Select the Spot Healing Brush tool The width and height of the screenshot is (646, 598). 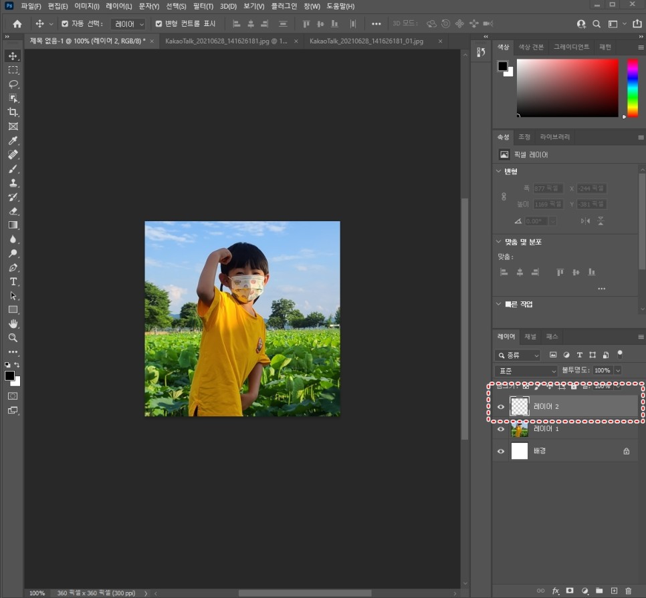point(13,154)
